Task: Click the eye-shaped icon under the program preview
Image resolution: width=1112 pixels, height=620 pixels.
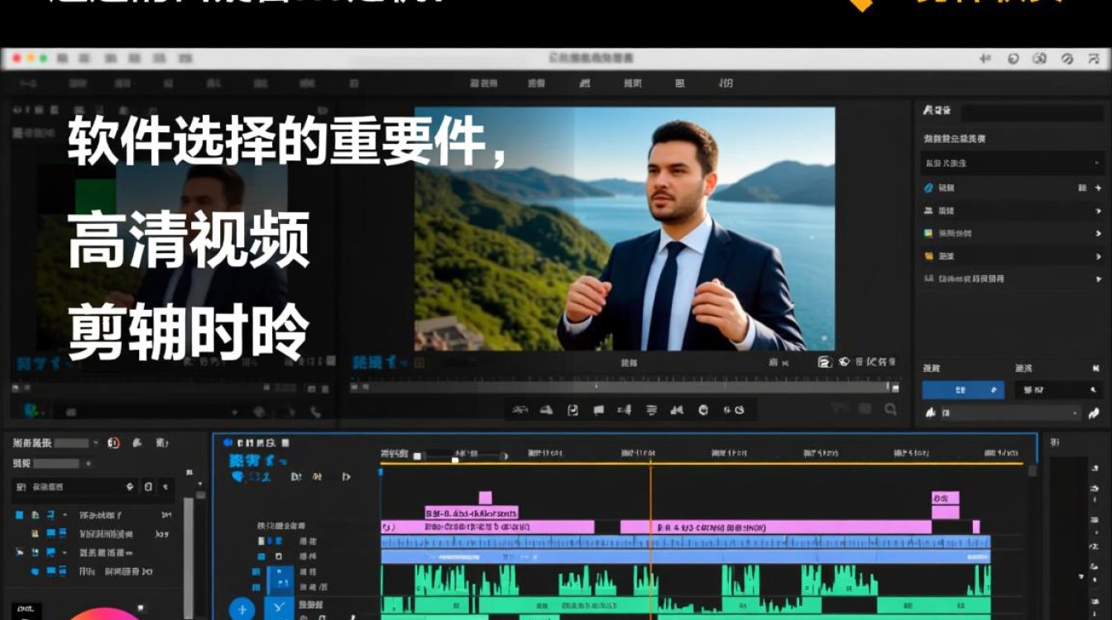Action: coord(844,362)
